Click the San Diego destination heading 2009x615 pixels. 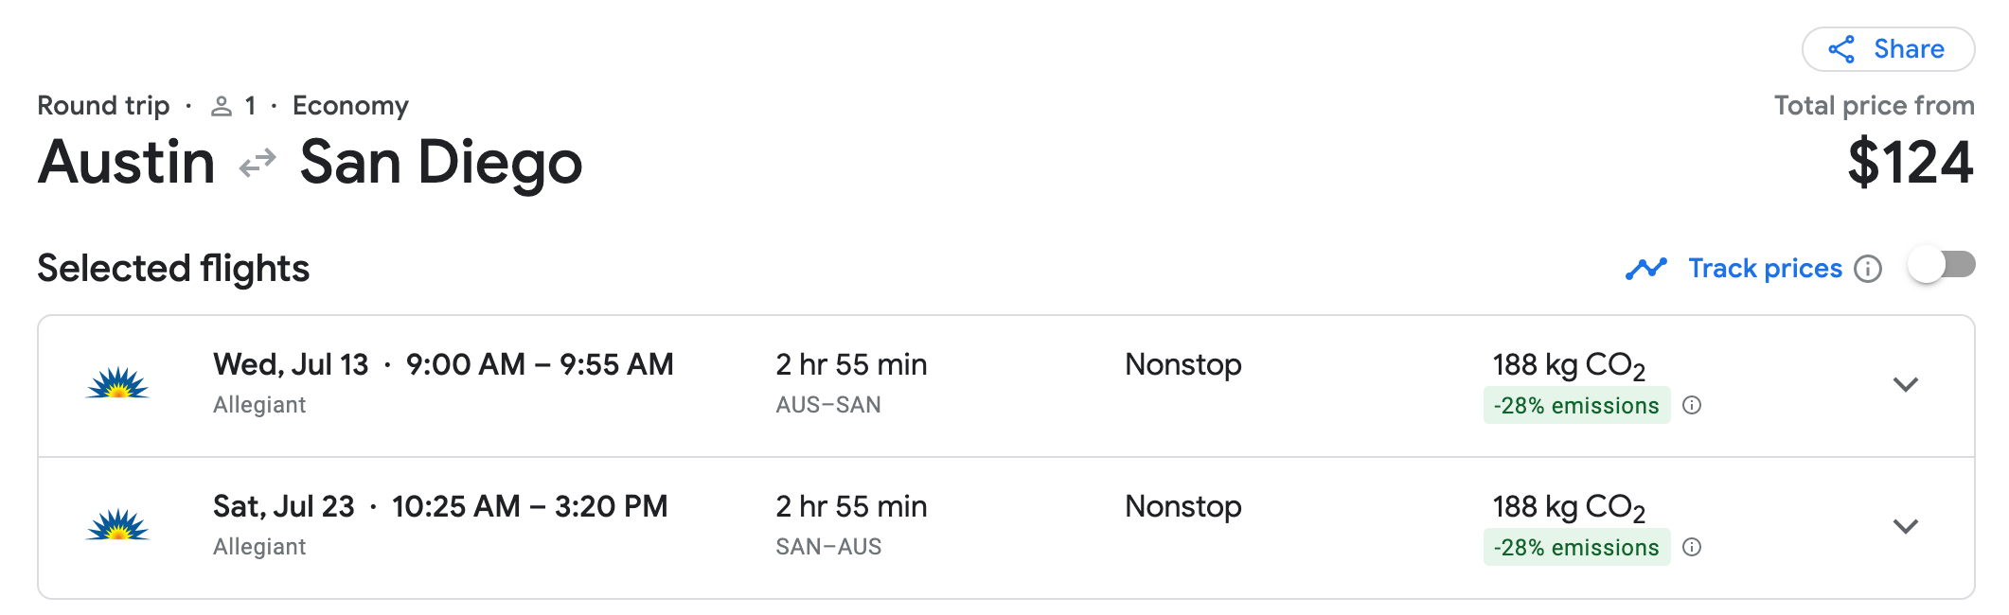click(441, 163)
